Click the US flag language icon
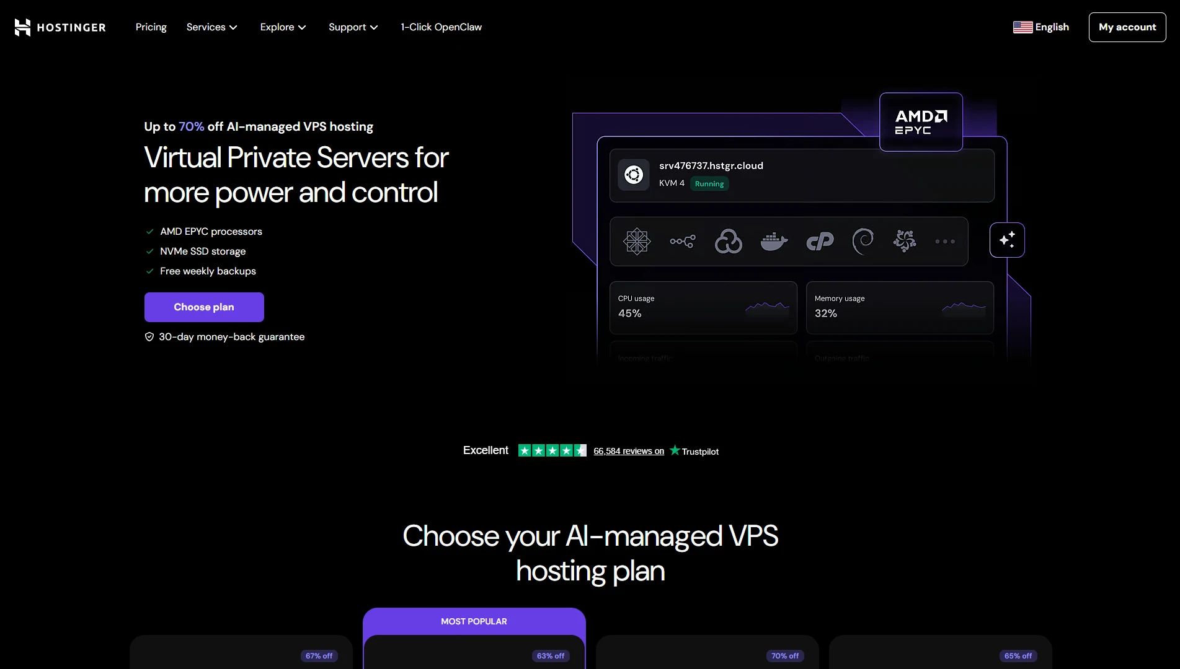This screenshot has height=669, width=1180. pyautogui.click(x=1023, y=27)
